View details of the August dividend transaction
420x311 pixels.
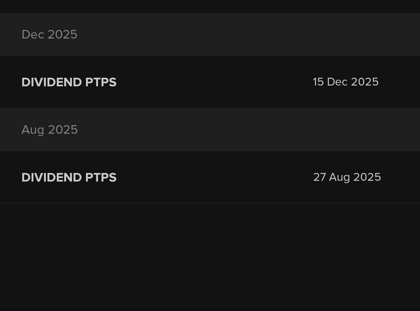coord(210,177)
